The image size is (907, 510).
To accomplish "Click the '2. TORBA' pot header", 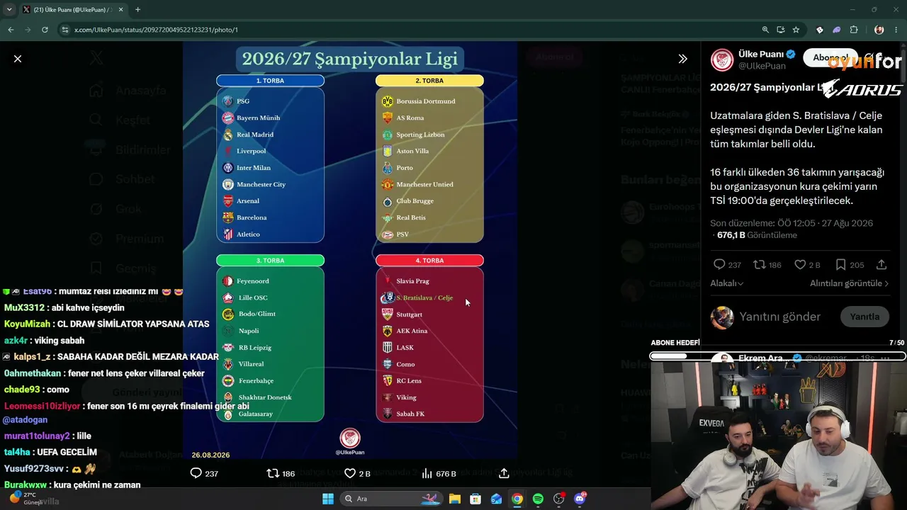I will pyautogui.click(x=429, y=81).
